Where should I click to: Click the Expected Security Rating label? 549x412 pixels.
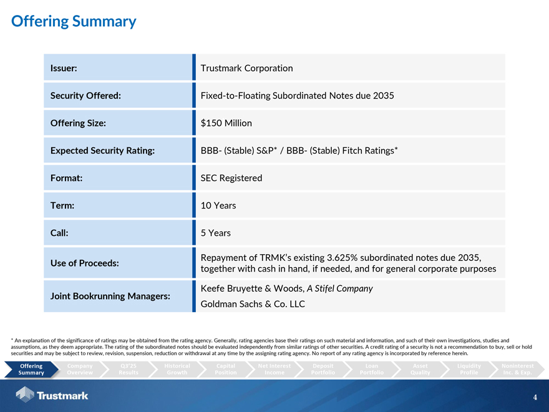(102, 150)
